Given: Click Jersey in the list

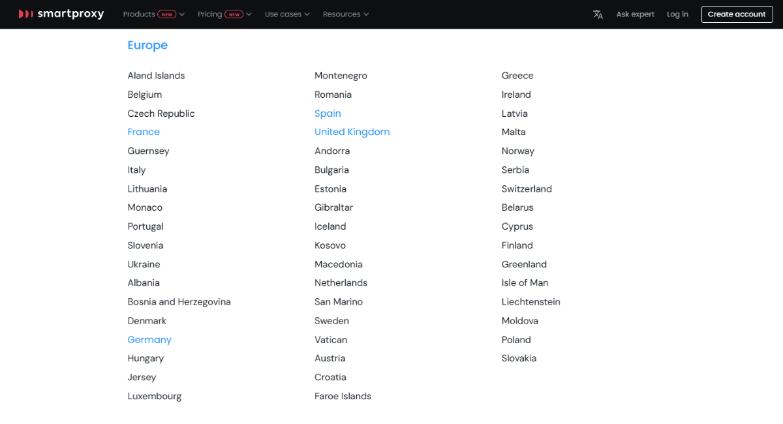Looking at the screenshot, I should (142, 377).
